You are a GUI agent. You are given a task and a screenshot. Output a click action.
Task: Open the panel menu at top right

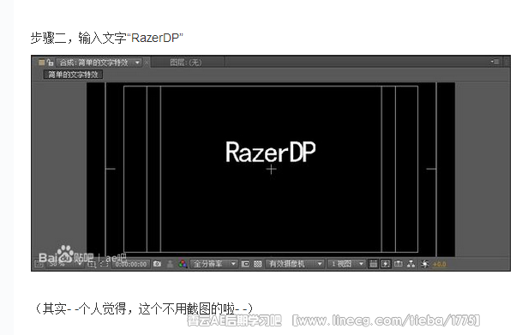tap(495, 62)
